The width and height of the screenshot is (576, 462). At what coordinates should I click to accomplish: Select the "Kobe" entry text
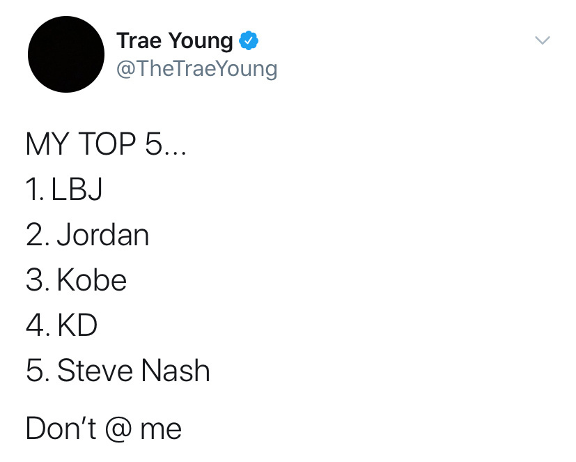pyautogui.click(x=92, y=280)
